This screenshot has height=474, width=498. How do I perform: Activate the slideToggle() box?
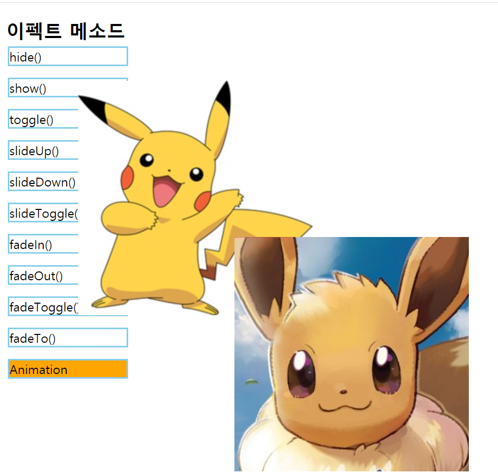(x=43, y=213)
